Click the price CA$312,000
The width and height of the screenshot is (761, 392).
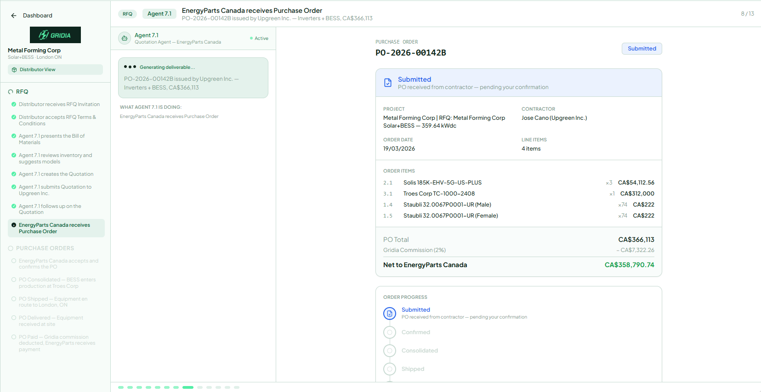click(x=637, y=194)
